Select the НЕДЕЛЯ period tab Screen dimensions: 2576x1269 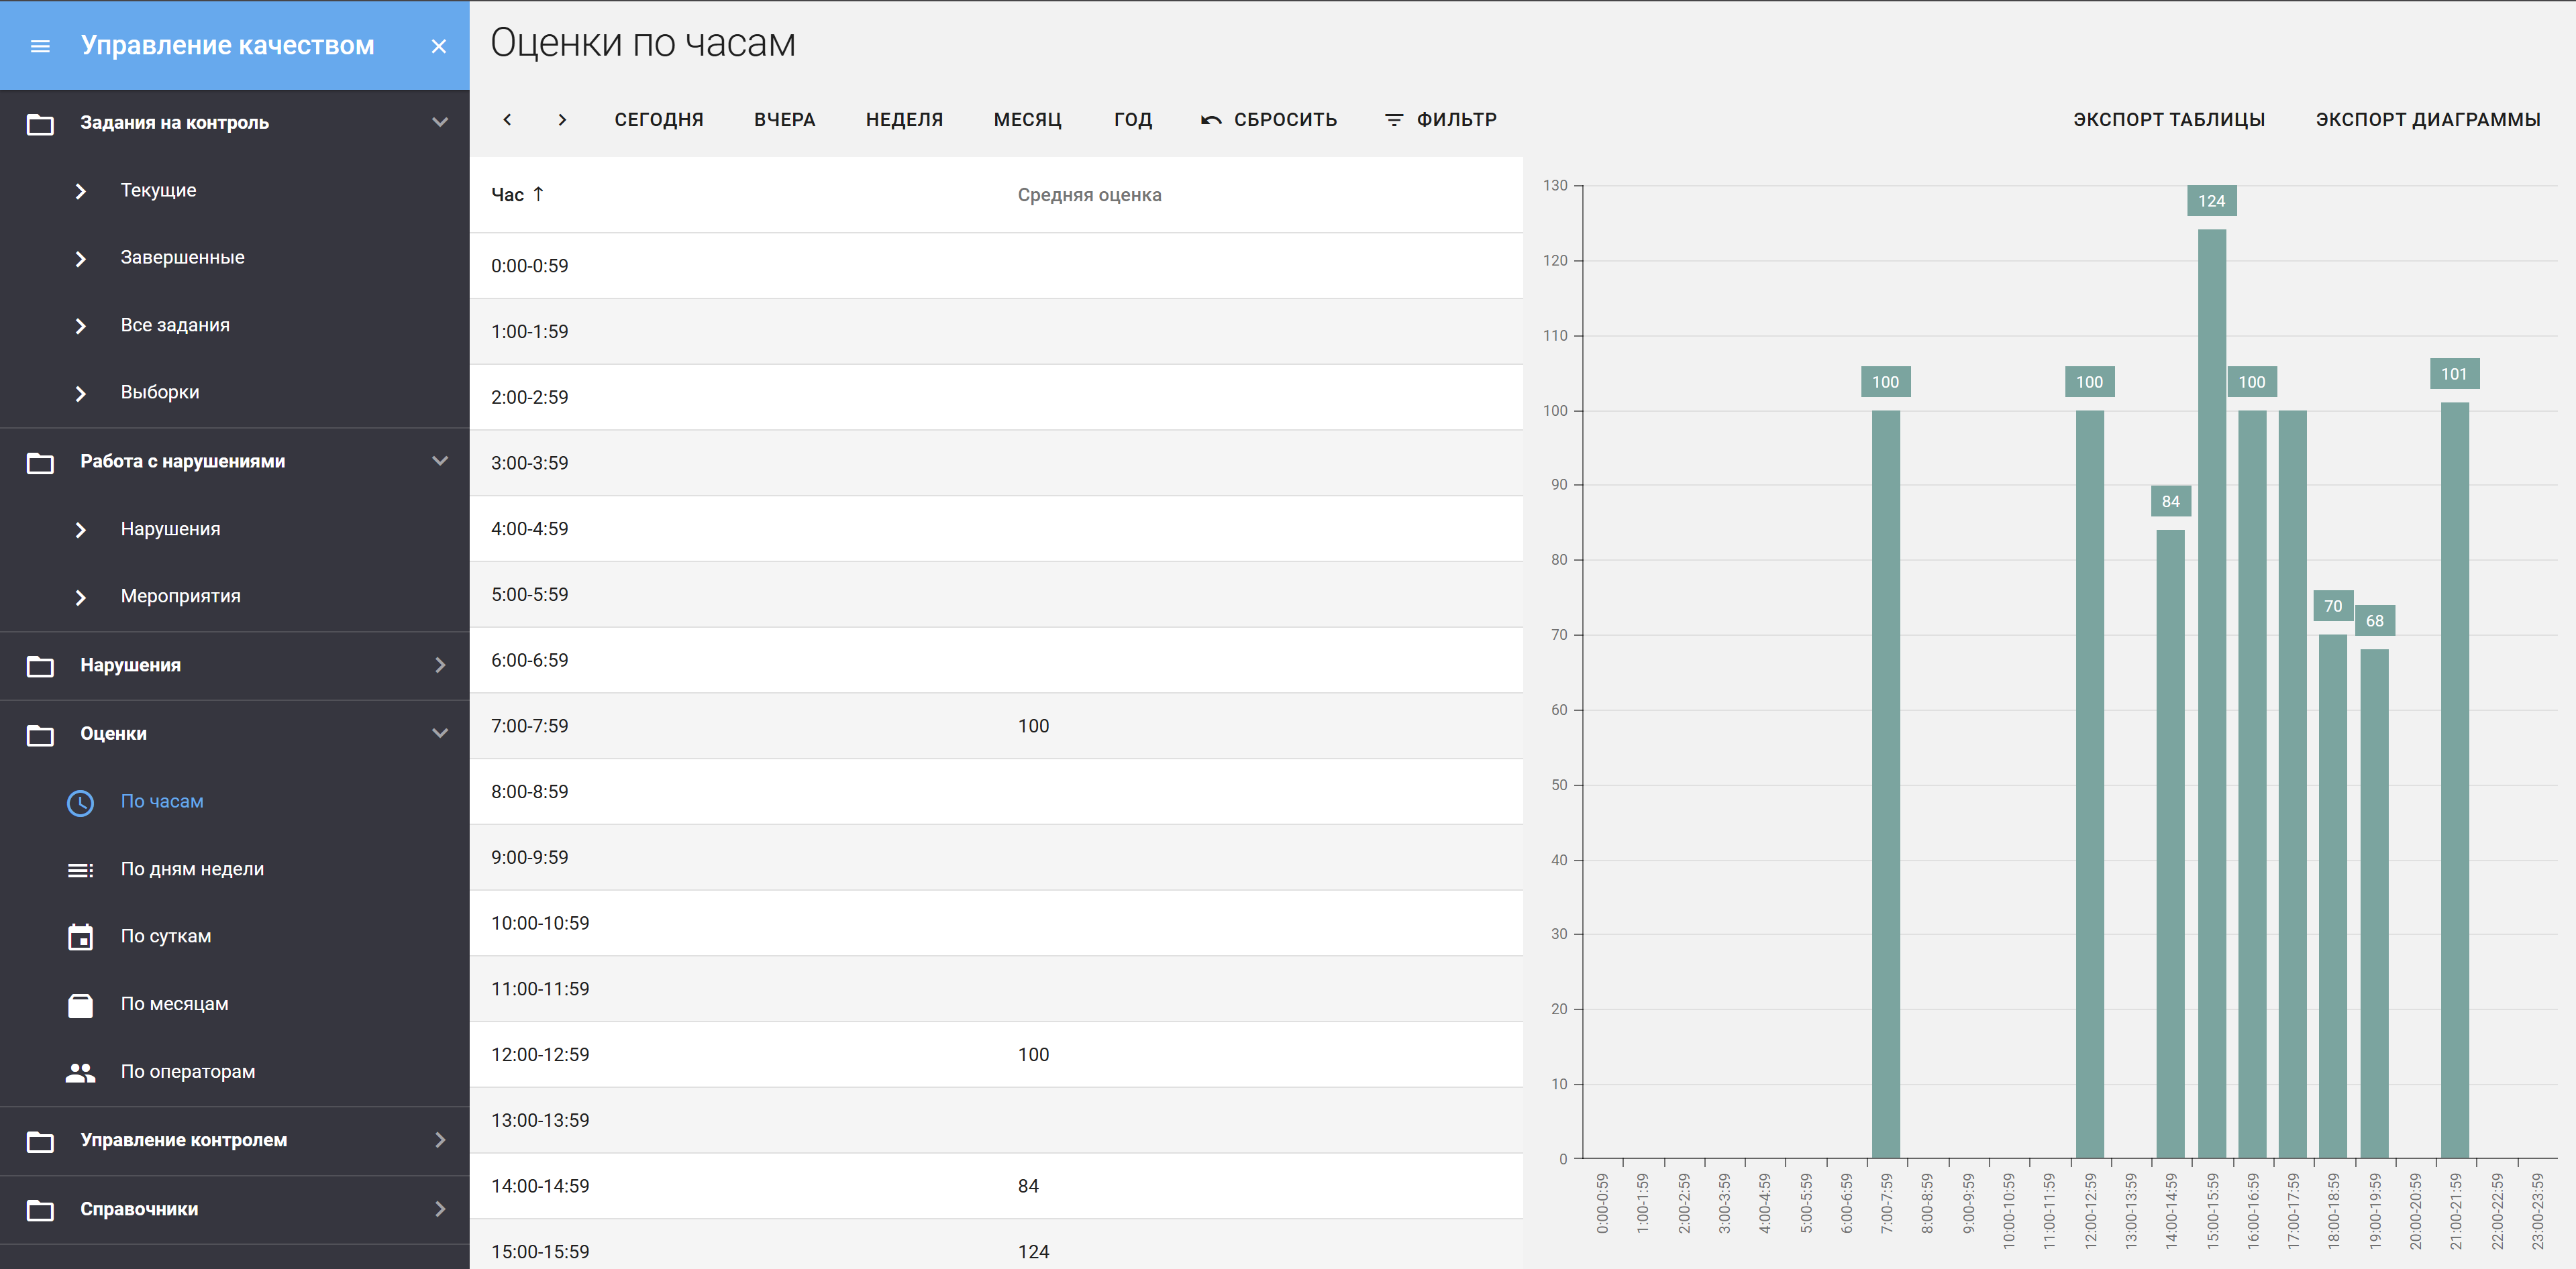click(x=904, y=120)
